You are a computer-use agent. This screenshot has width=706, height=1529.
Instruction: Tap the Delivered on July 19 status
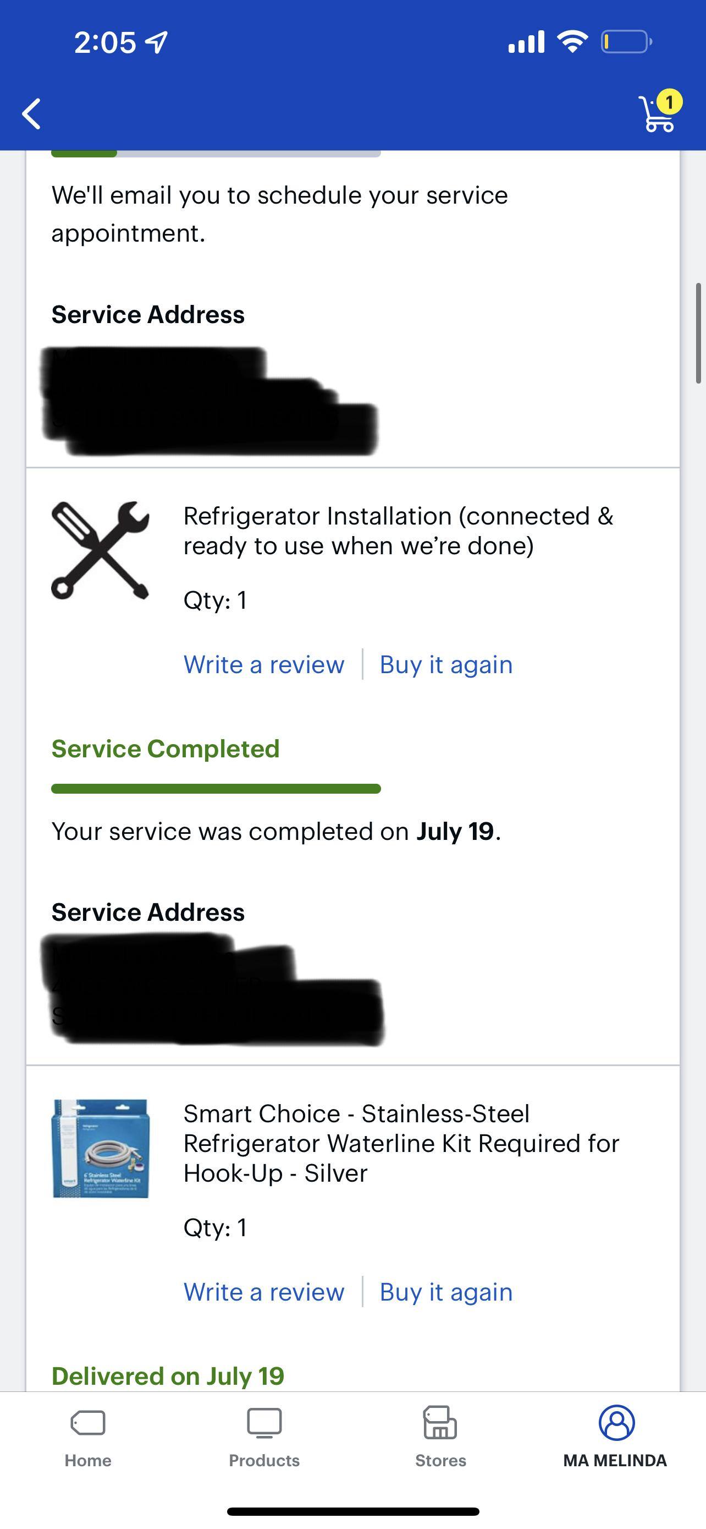(x=168, y=1375)
